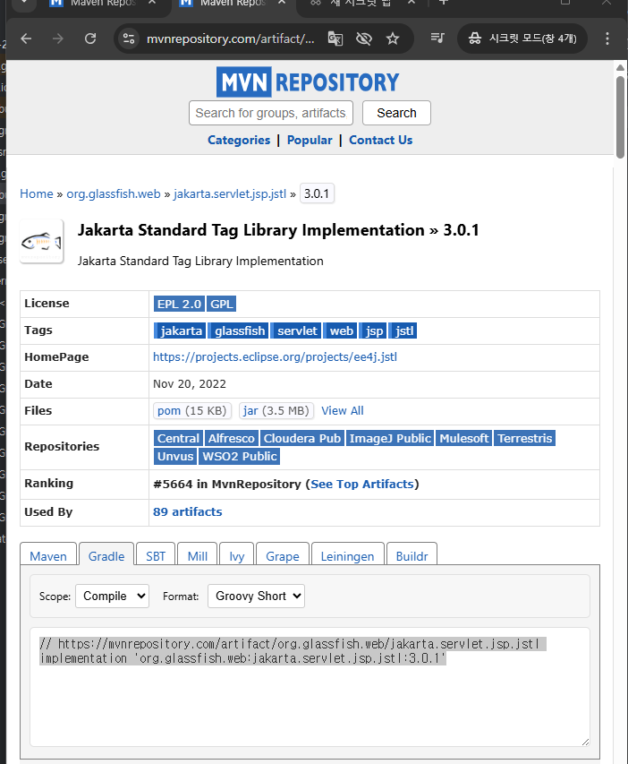Screen dimensions: 628x764
Task: Click the EPL 2.0 license tag
Action: point(179,304)
